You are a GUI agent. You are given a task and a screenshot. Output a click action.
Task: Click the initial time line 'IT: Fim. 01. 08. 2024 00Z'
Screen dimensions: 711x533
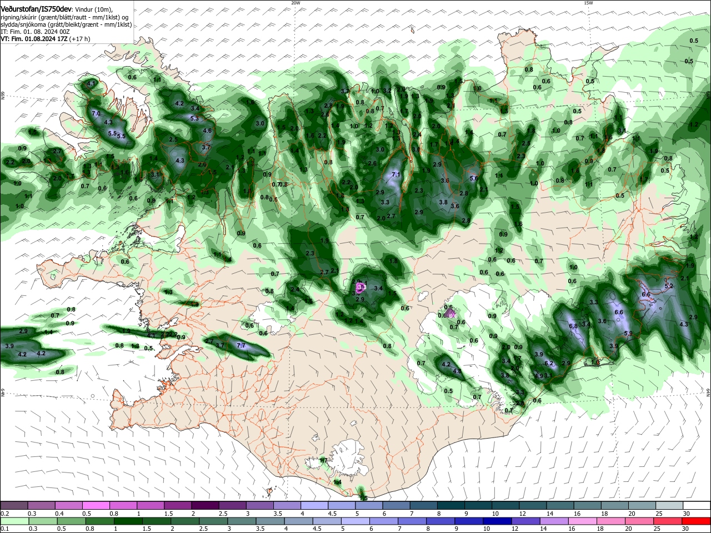click(35, 32)
